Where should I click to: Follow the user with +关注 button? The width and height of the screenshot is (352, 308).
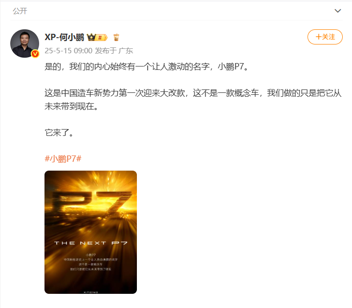[x=325, y=37]
